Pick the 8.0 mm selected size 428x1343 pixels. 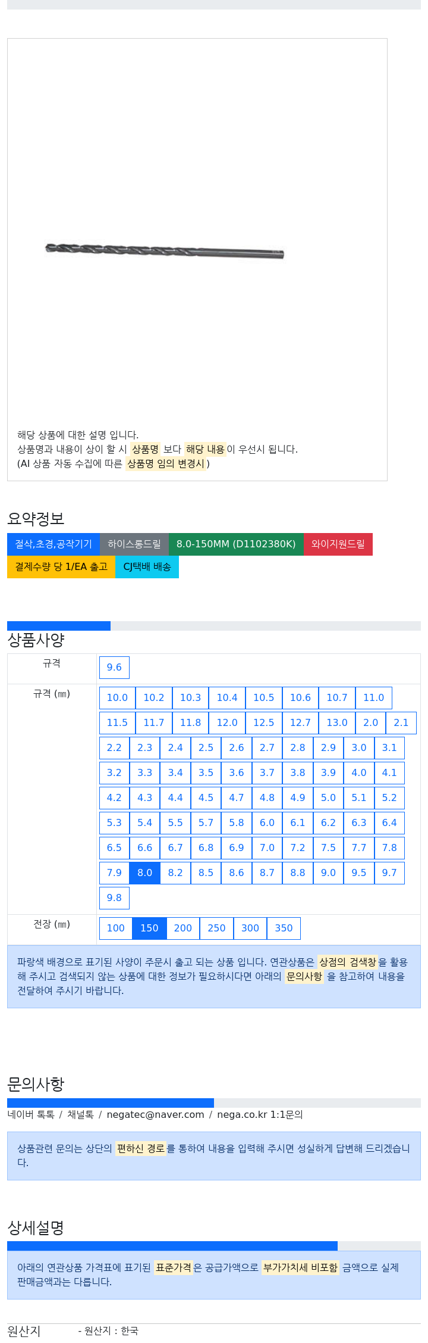pyautogui.click(x=145, y=873)
